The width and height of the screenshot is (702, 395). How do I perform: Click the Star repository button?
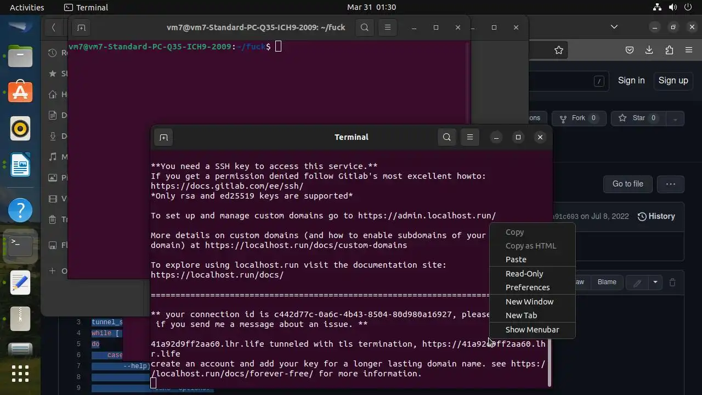[638, 118]
